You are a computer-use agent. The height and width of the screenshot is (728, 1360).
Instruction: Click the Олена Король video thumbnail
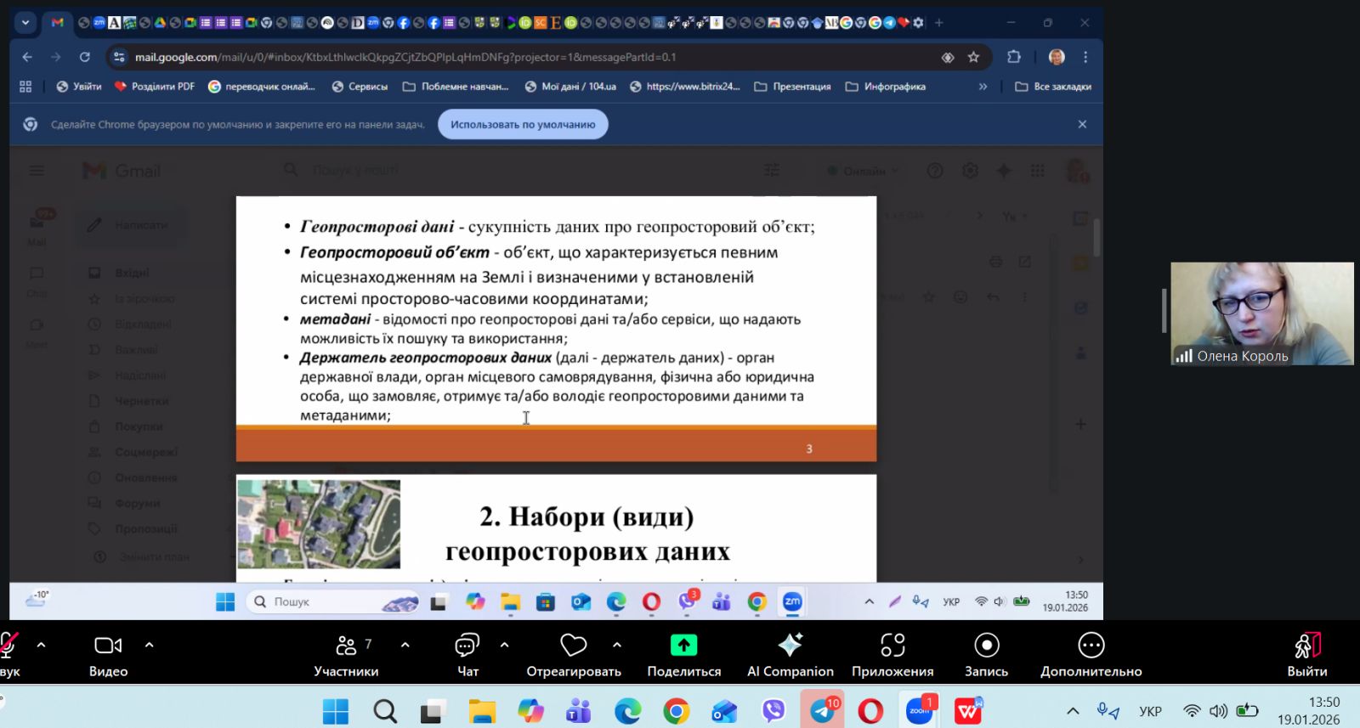(x=1261, y=313)
